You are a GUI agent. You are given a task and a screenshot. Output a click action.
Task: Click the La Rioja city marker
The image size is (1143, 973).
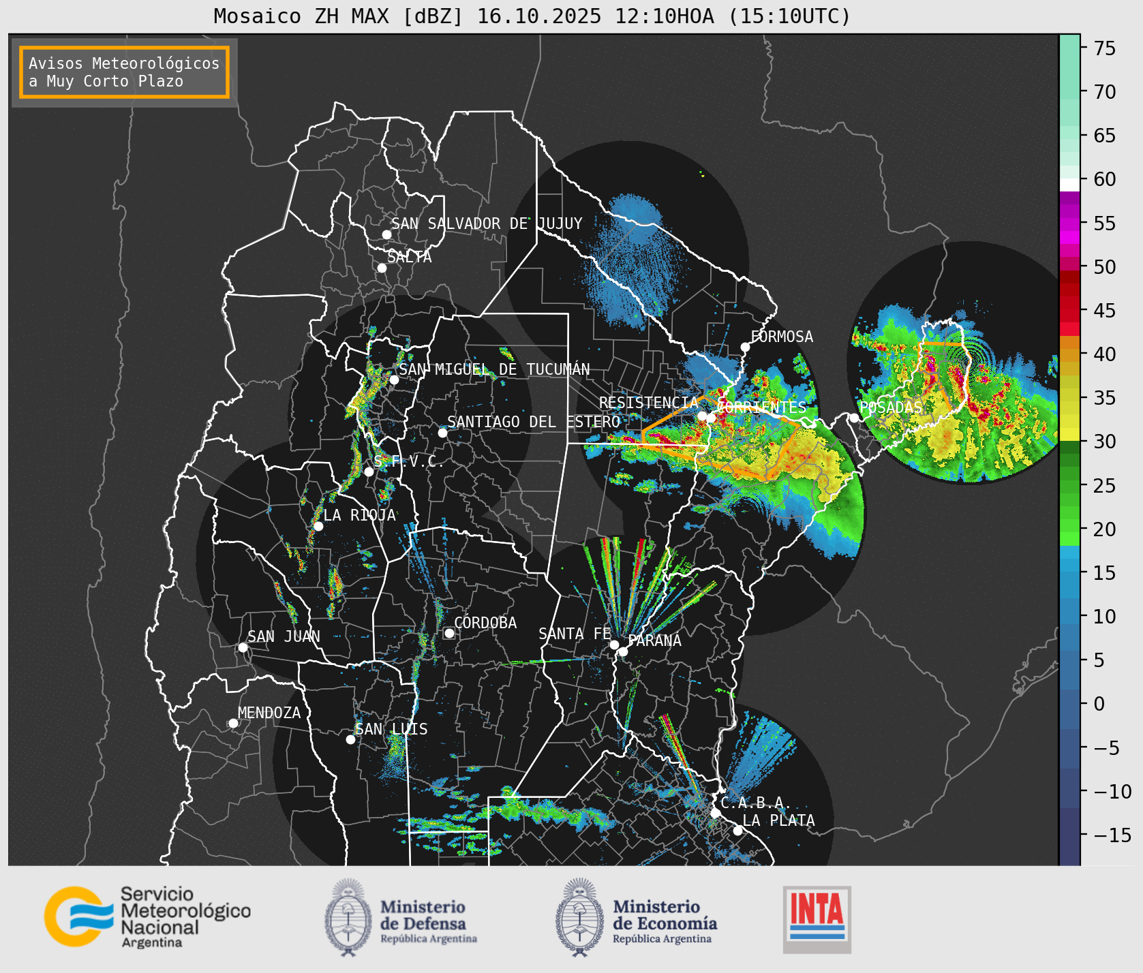(x=318, y=526)
